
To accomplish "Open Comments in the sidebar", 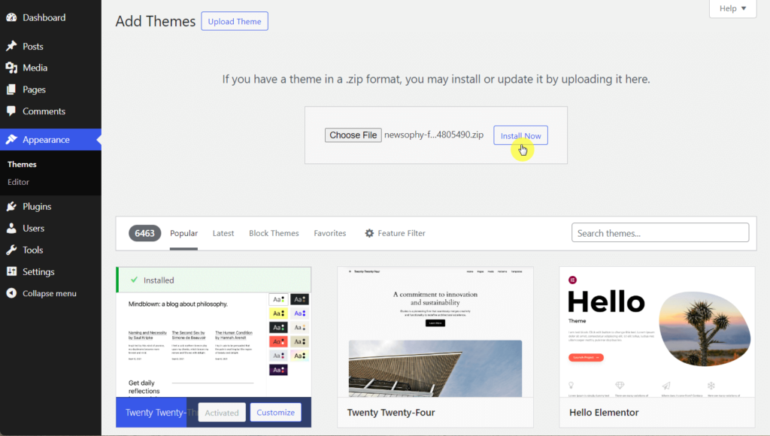I will [50, 111].
